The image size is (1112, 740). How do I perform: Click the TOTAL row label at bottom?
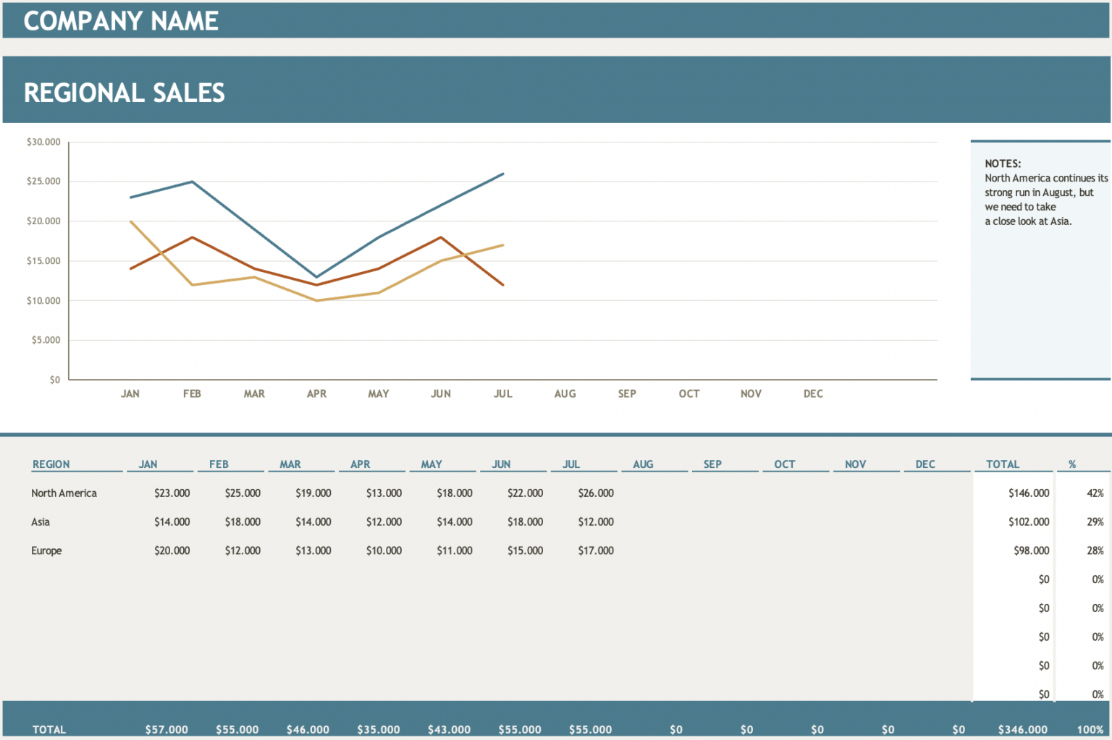[51, 729]
